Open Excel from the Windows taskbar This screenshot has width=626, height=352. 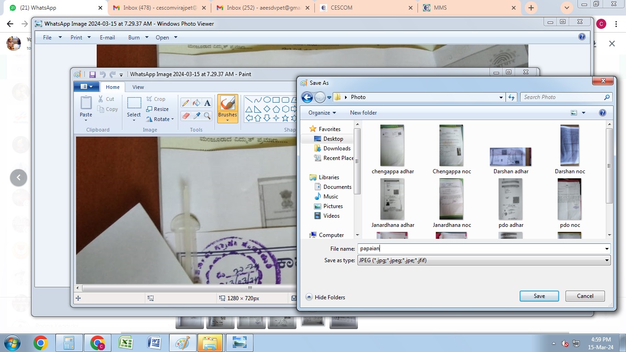pos(126,343)
